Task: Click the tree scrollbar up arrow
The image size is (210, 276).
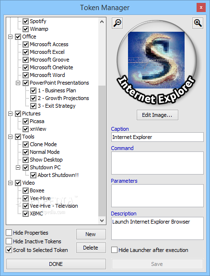Action: click(102, 22)
